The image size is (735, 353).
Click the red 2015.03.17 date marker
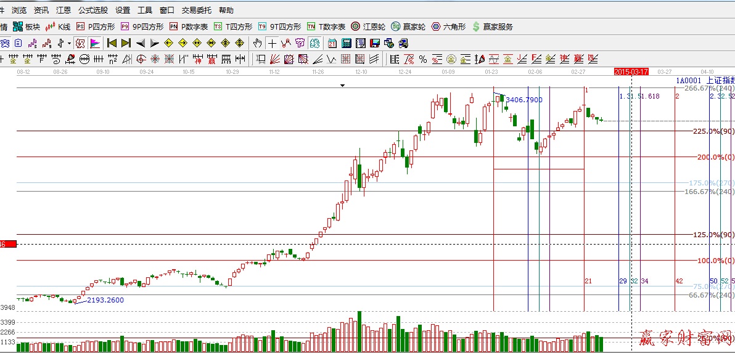click(x=631, y=72)
